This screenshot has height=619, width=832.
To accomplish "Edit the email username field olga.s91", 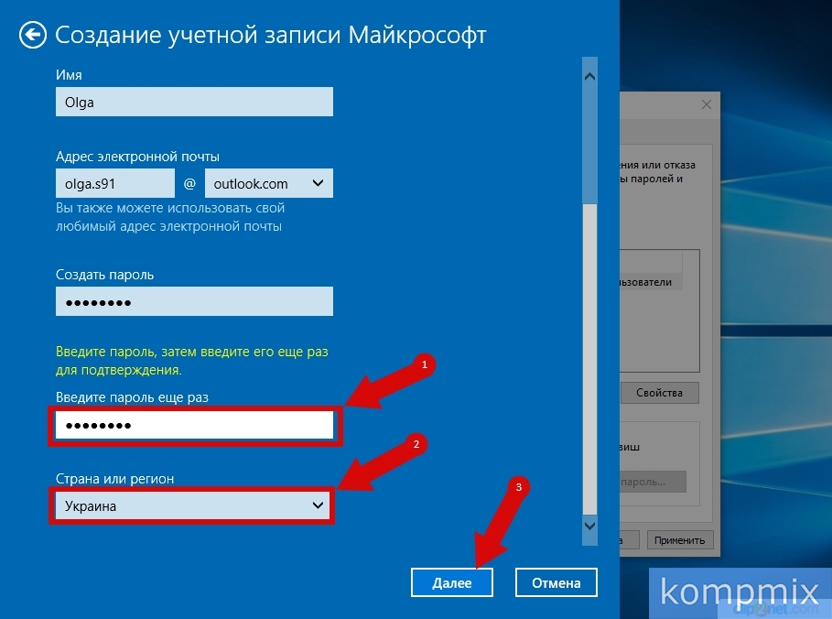I will pos(115,183).
